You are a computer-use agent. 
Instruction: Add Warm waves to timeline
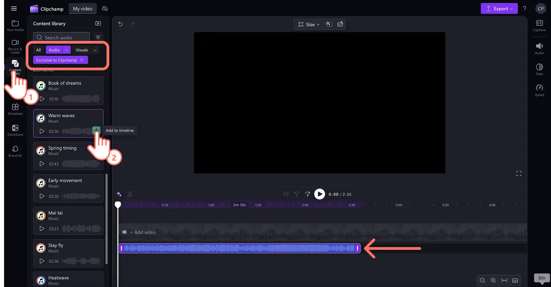[x=96, y=130]
